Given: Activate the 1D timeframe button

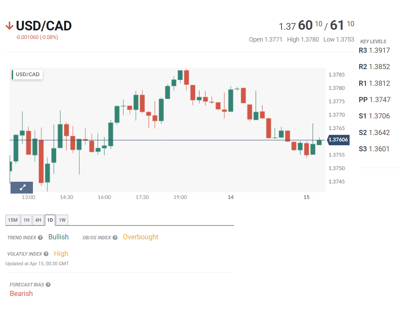Looking at the screenshot, I should 50,220.
